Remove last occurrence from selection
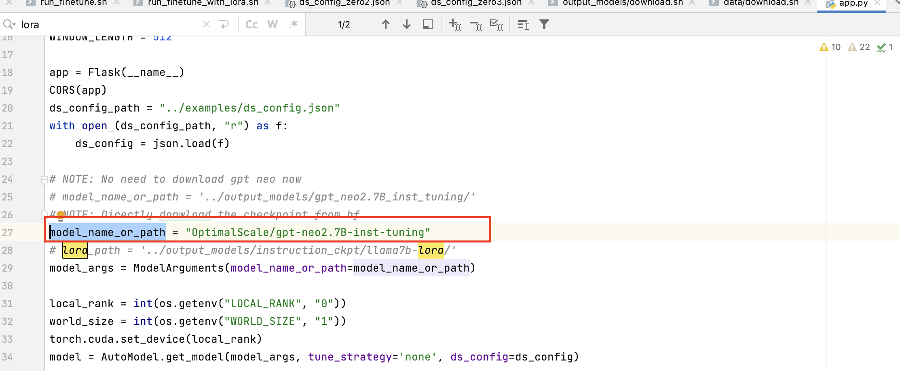 click(476, 24)
